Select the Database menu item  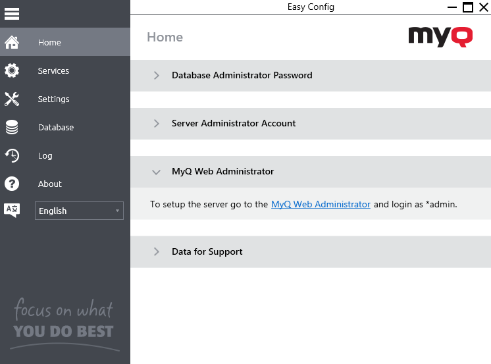[x=56, y=128]
